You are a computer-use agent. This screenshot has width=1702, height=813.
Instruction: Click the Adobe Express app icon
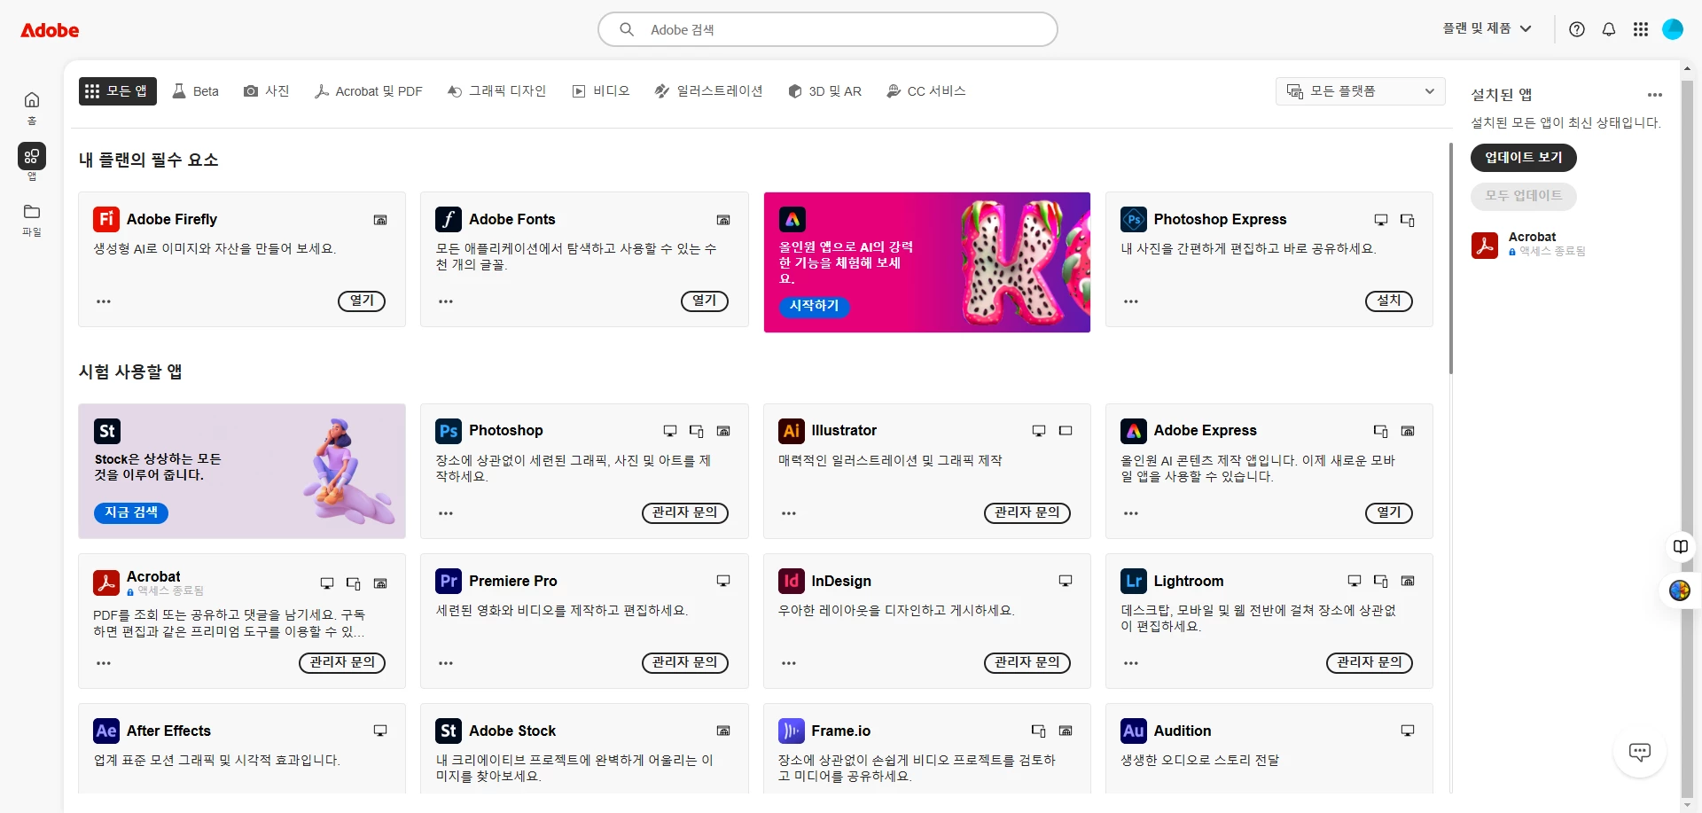1134,431
